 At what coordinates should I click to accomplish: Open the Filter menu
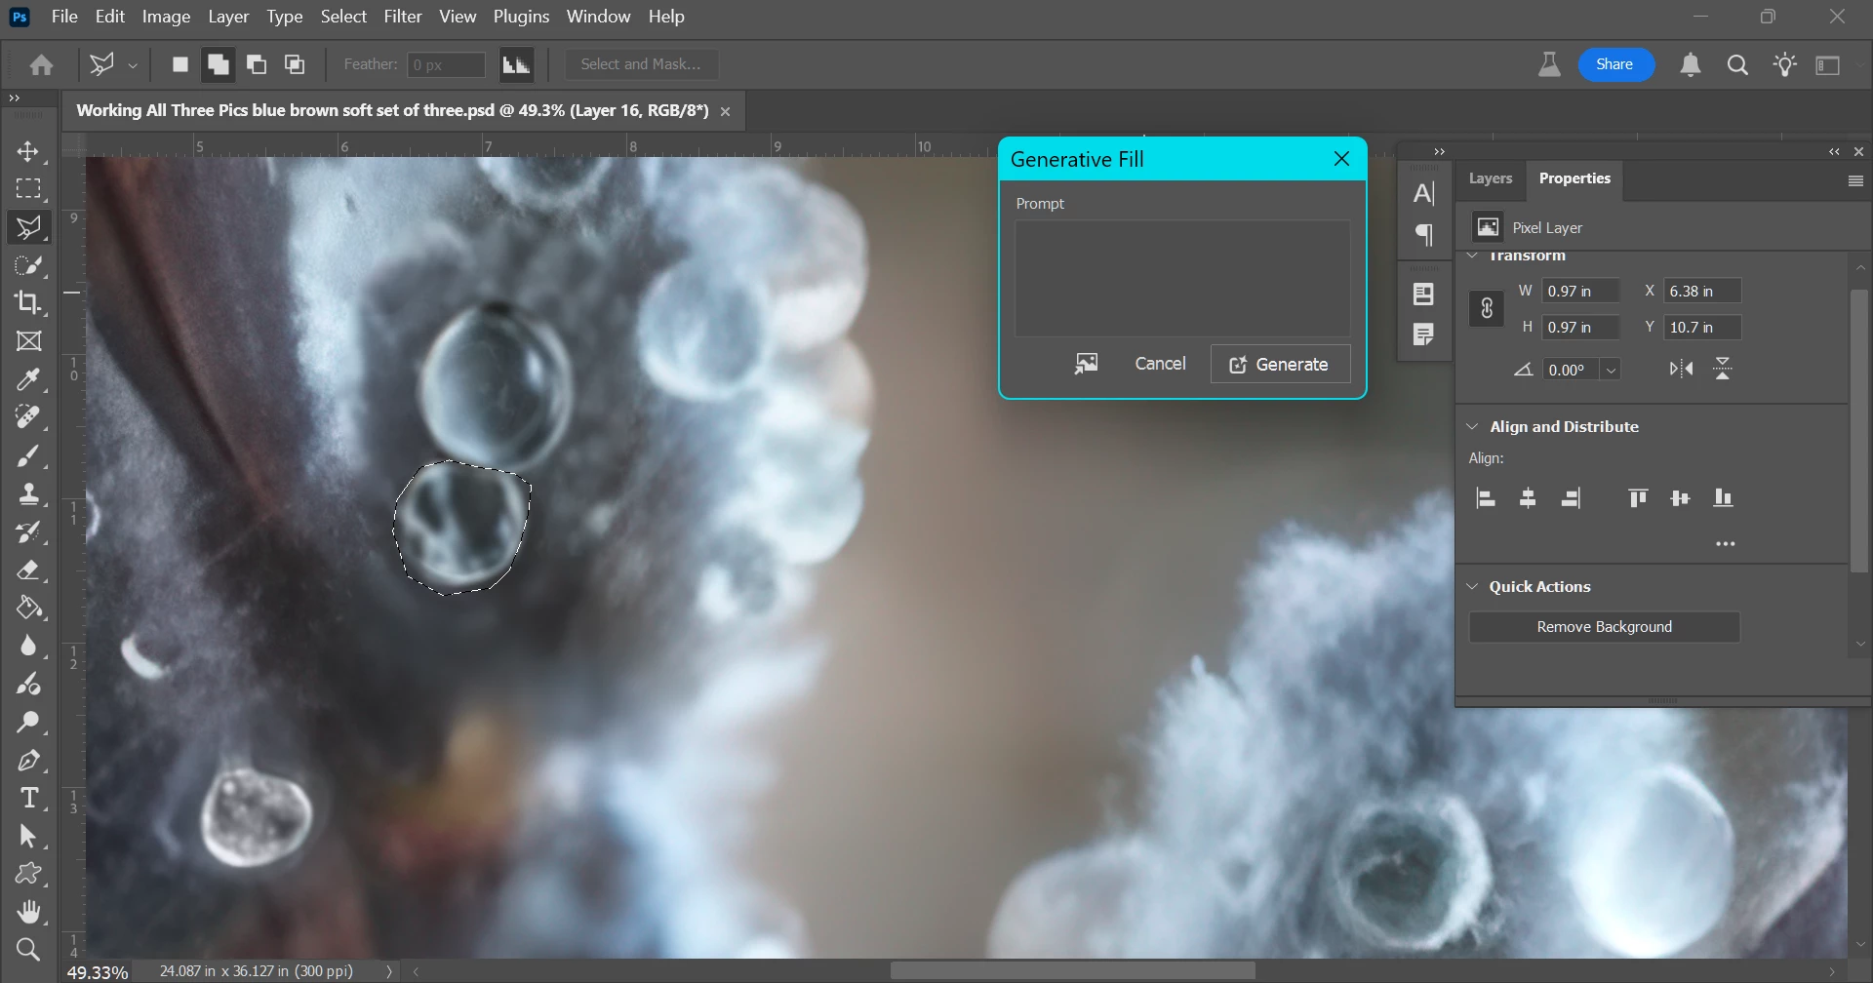tap(403, 17)
